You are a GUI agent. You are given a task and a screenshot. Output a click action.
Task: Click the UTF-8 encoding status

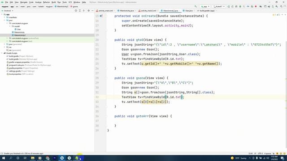(x=260, y=153)
